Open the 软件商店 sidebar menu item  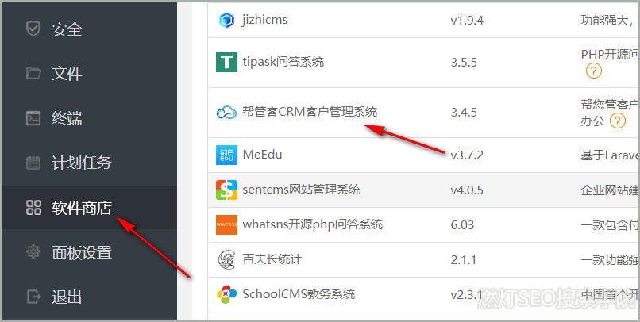click(90, 208)
